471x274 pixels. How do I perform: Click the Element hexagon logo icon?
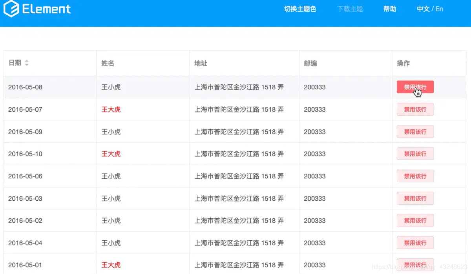point(12,9)
